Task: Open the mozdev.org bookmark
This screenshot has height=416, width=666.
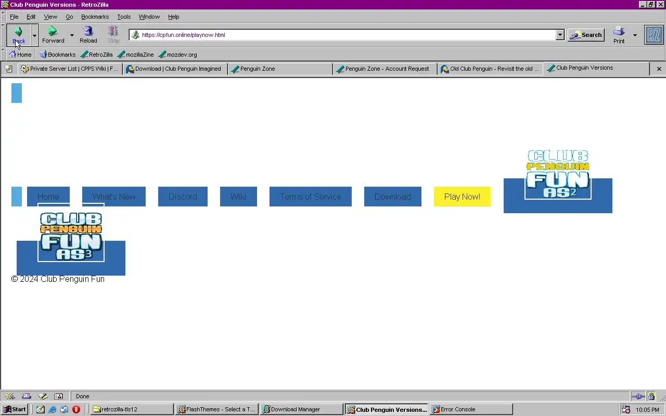Action: click(x=177, y=54)
